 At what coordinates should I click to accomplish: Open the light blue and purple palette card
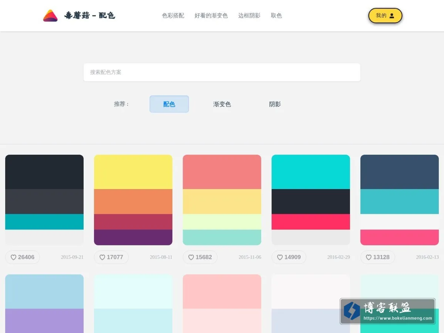44,303
